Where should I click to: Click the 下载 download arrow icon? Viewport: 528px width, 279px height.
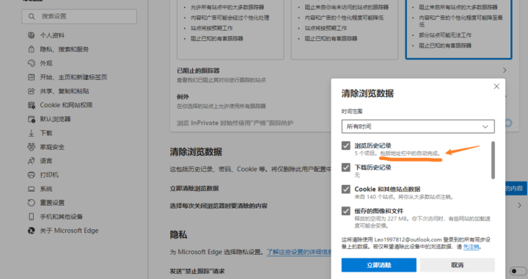pyautogui.click(x=32, y=133)
